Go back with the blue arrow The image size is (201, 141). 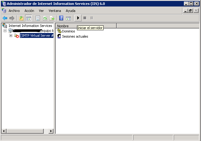click(5, 18)
